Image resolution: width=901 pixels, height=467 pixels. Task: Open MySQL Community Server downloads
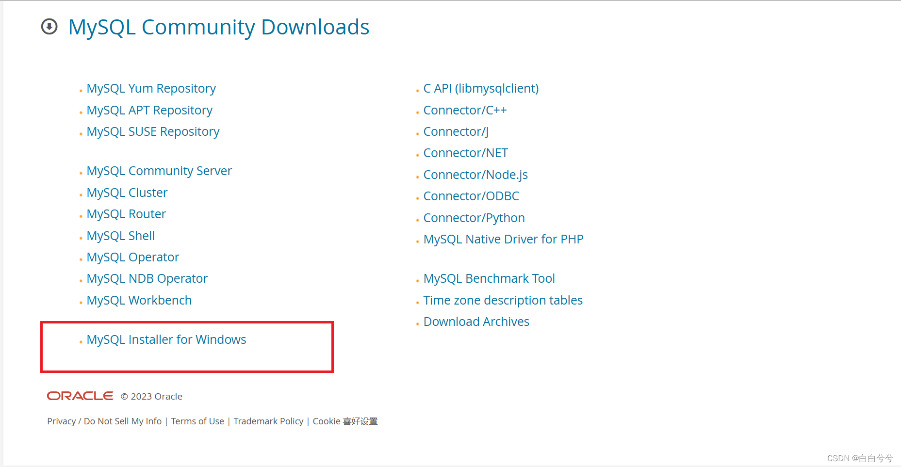tap(159, 171)
